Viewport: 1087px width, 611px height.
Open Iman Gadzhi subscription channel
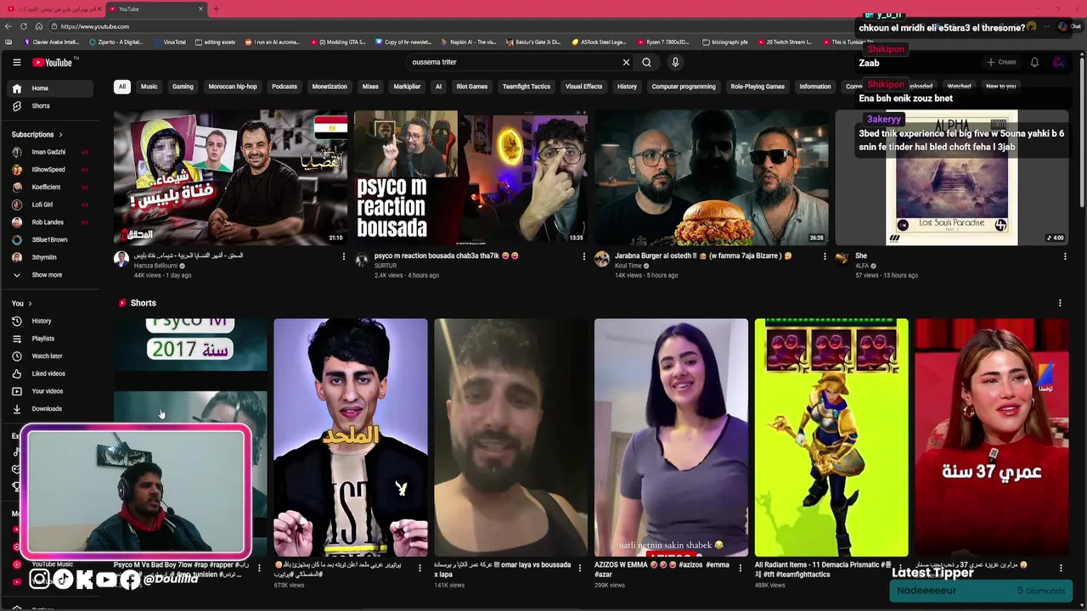point(51,152)
